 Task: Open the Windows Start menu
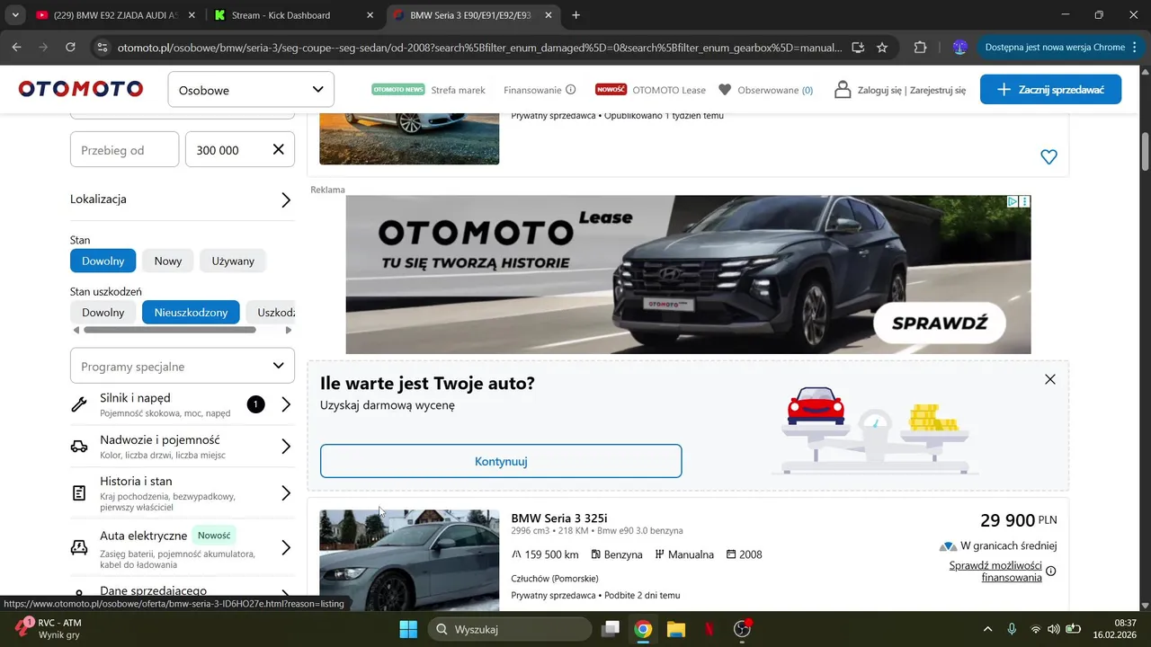tap(407, 629)
